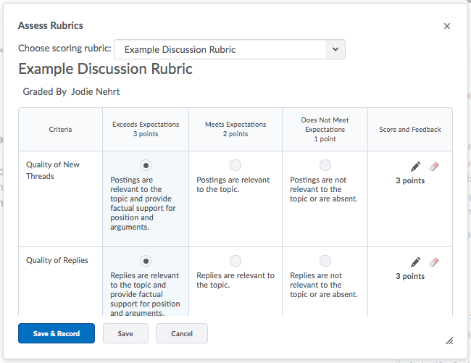Click the Save & Record button
This screenshot has height=363, width=471.
pyautogui.click(x=57, y=333)
